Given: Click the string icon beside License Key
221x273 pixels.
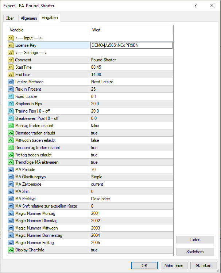Looking at the screenshot, I should pos(11,45).
